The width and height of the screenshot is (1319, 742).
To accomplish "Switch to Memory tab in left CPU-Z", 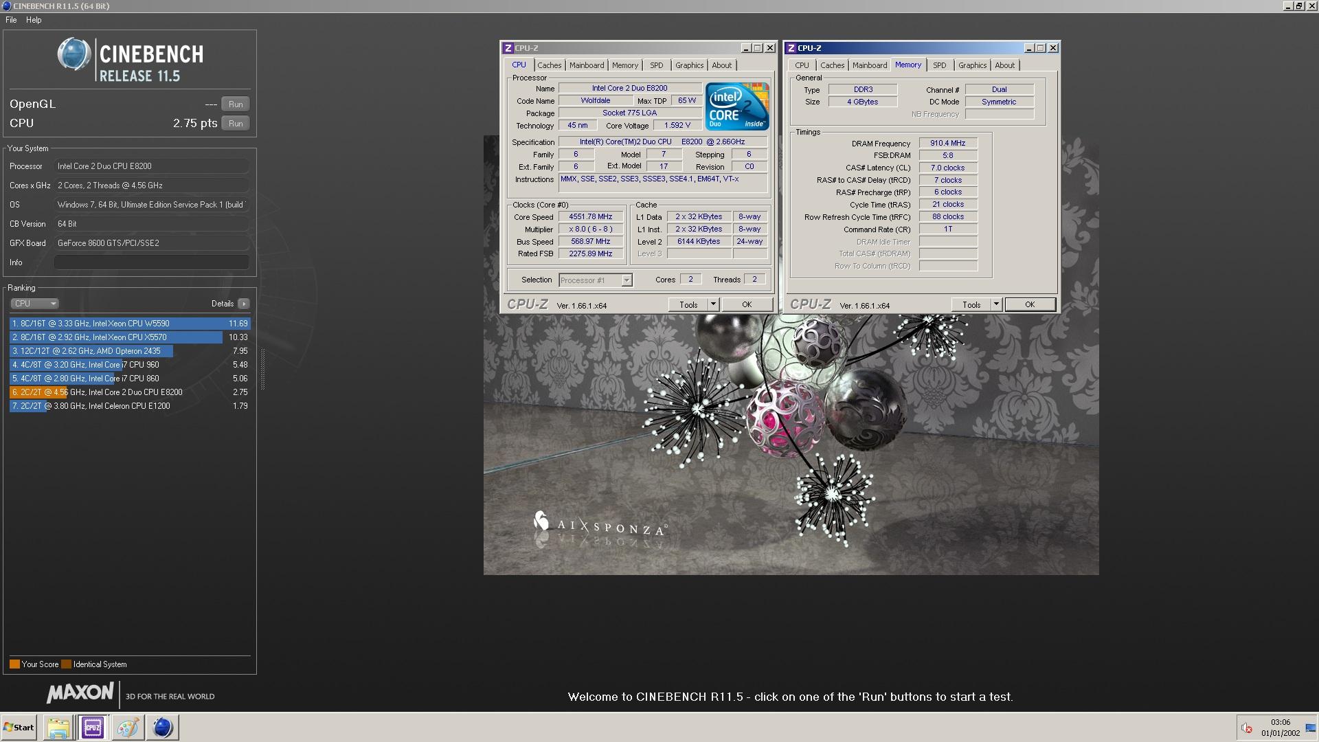I will click(x=625, y=65).
